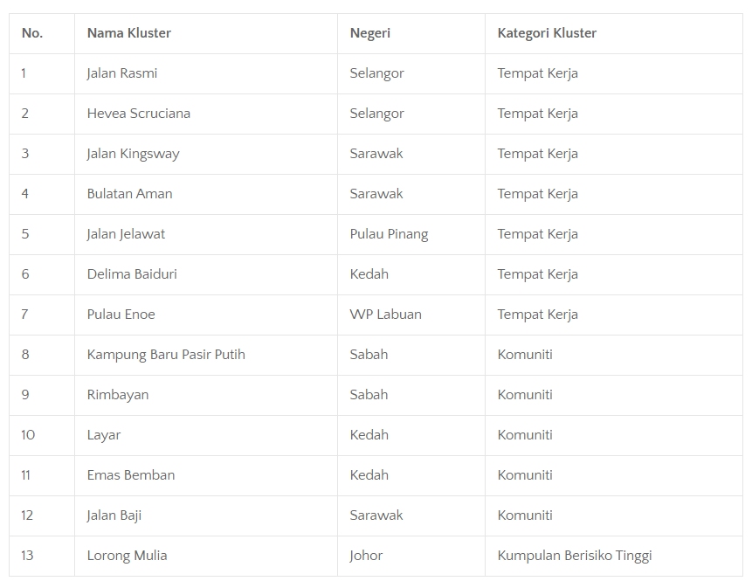The image size is (752, 588).
Task: Select the 'Delima Baiduri' cluster cell
Action: tap(132, 274)
